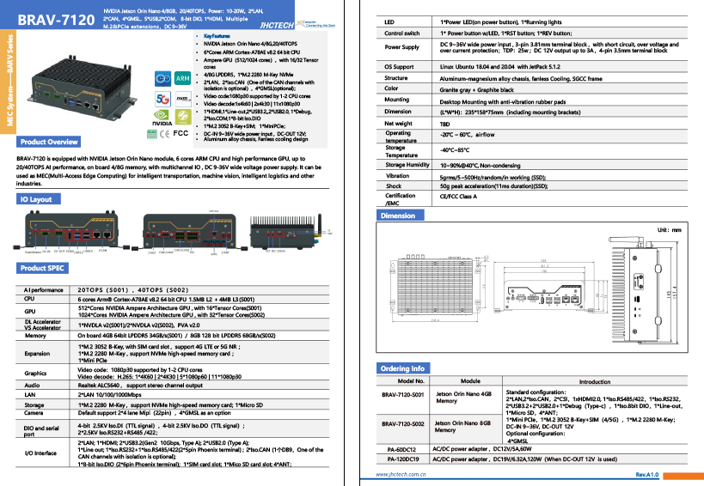Click the '20TOPS (S001), 40TOPS (S002)' value
704x486 pixels.
[133, 290]
